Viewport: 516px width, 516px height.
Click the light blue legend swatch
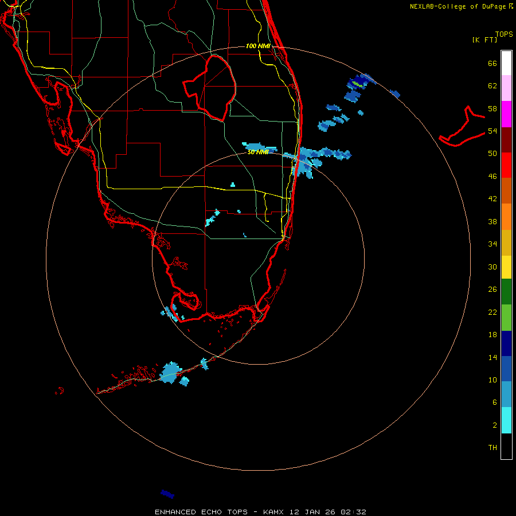pyautogui.click(x=506, y=394)
